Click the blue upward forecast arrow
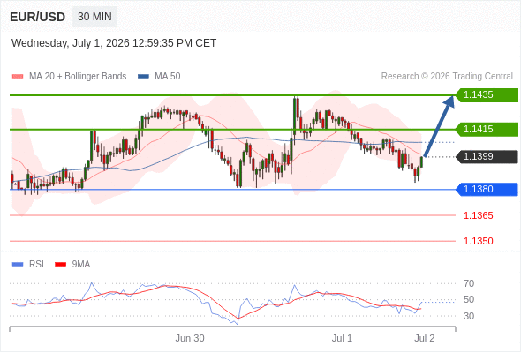The image size is (521, 353). click(x=439, y=125)
